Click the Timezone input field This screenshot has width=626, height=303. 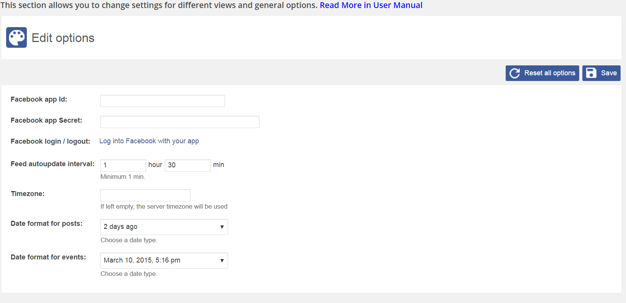coord(145,195)
